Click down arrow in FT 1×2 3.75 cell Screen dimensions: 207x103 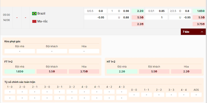tap(87, 72)
